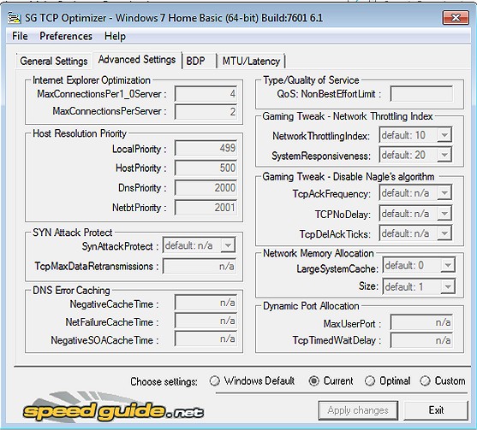
Task: Select the Optimal settings radio button
Action: tap(370, 380)
